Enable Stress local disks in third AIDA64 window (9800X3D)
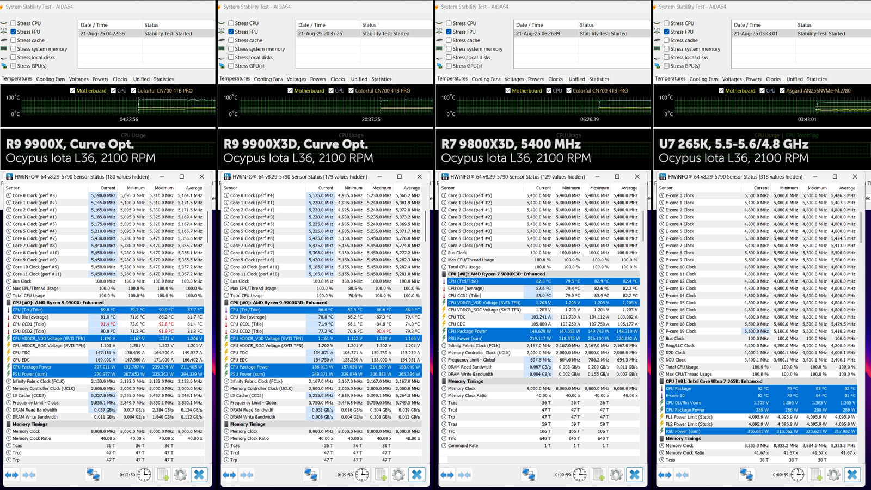The width and height of the screenshot is (871, 490). 449,57
